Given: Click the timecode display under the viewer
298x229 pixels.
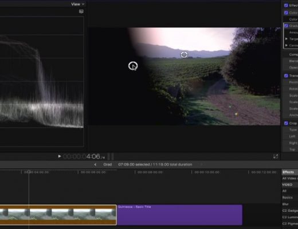Looking at the screenshot, I should [x=84, y=157].
